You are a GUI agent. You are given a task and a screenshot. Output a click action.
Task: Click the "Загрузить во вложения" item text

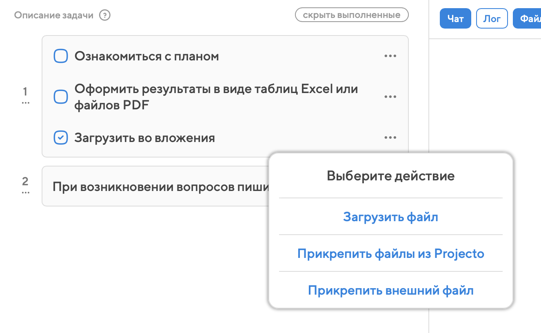click(144, 138)
